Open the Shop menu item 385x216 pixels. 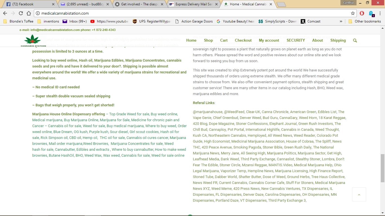coord(208,40)
